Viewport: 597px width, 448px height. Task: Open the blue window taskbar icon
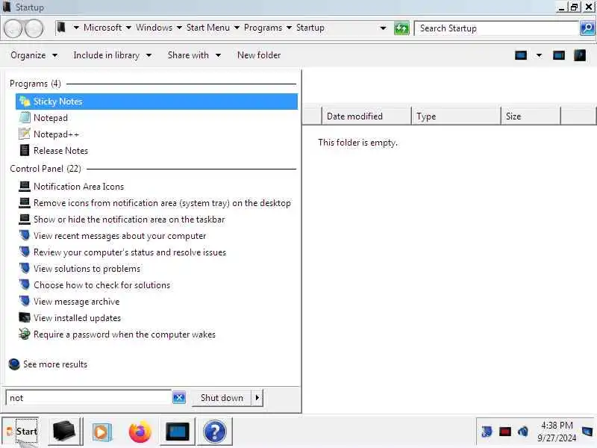pyautogui.click(x=178, y=432)
